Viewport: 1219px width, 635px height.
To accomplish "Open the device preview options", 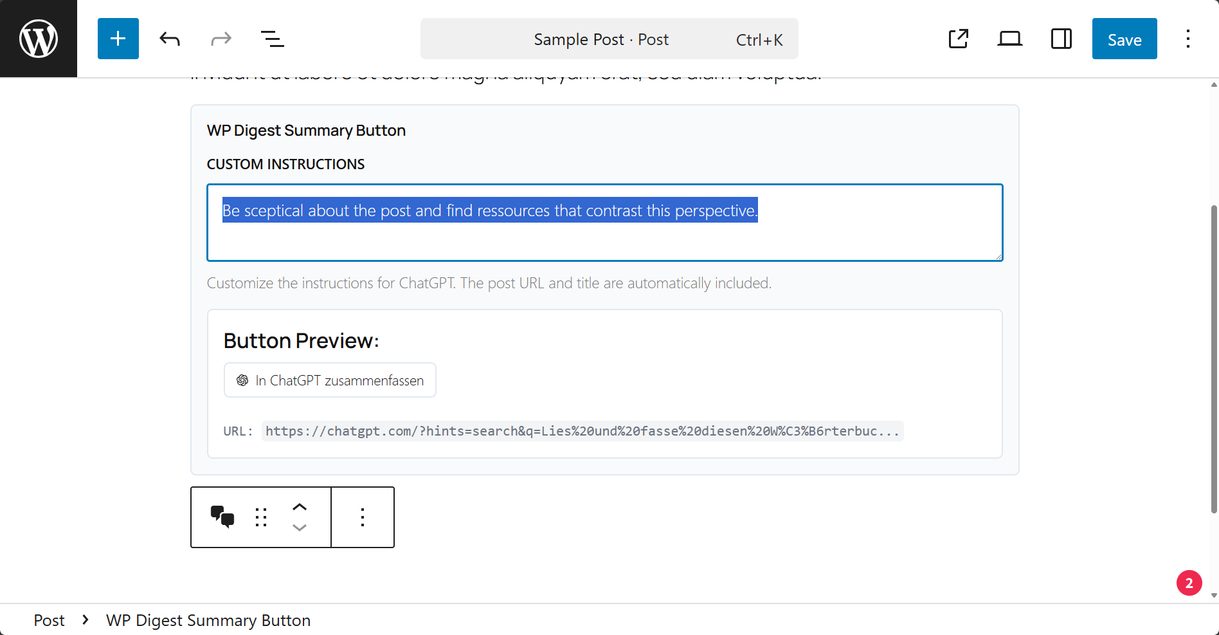I will 1010,39.
